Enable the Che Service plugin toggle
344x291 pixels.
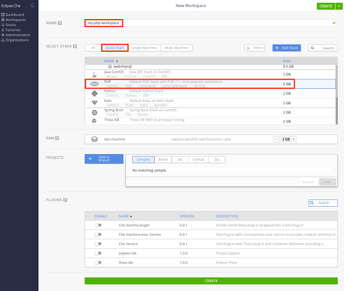[x=98, y=244]
